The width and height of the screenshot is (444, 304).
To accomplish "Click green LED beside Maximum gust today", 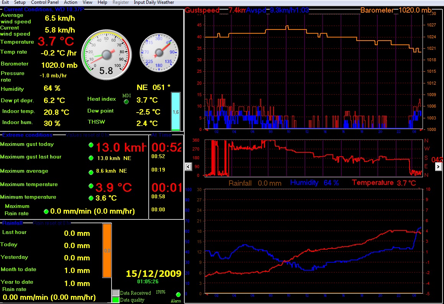I will (x=91, y=145).
